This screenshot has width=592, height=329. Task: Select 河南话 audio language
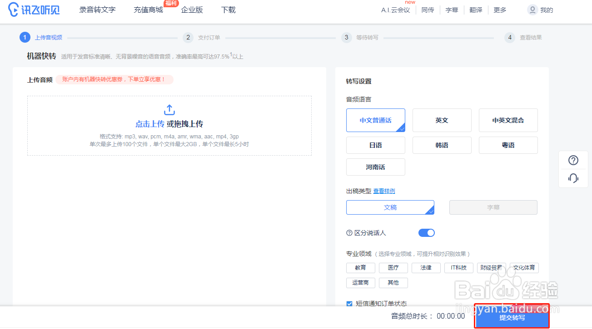pos(376,167)
